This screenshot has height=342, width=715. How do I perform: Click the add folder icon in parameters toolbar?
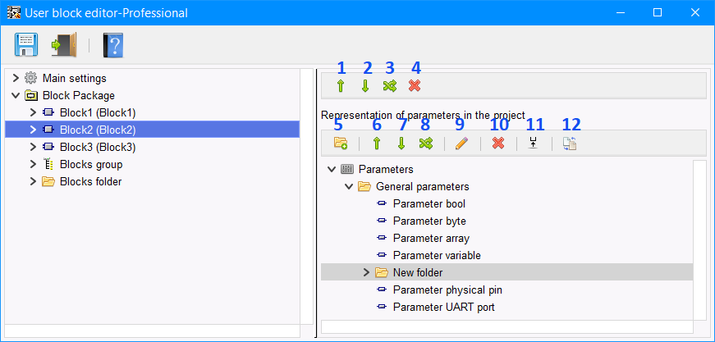click(x=341, y=144)
